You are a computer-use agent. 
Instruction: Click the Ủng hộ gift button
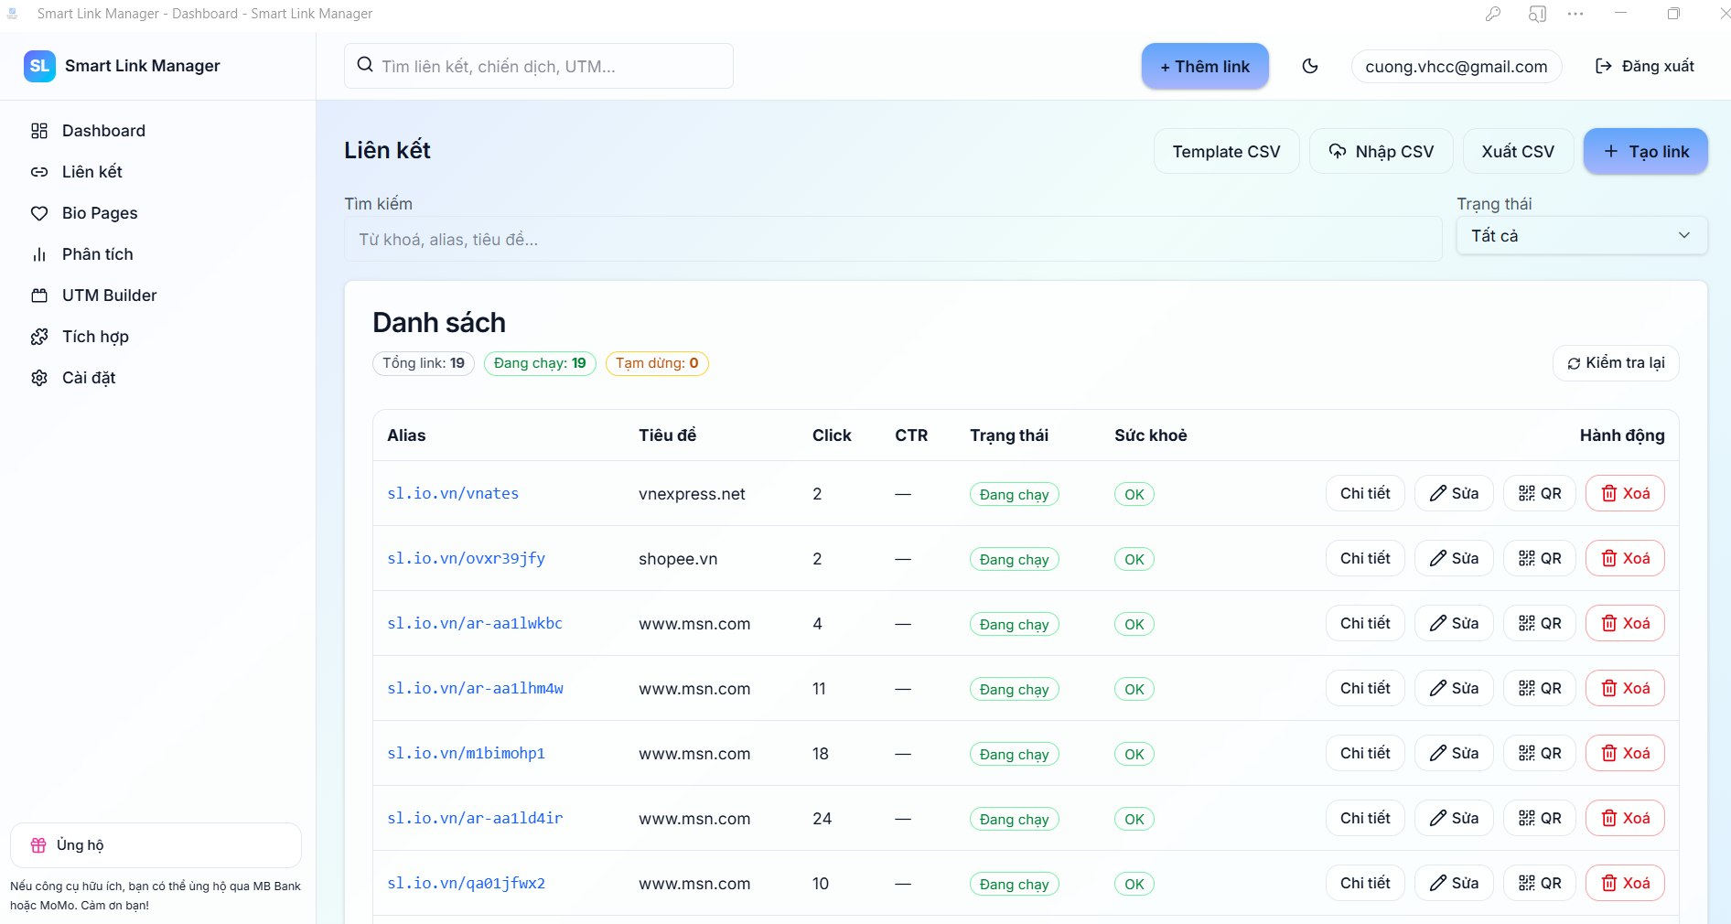[156, 845]
